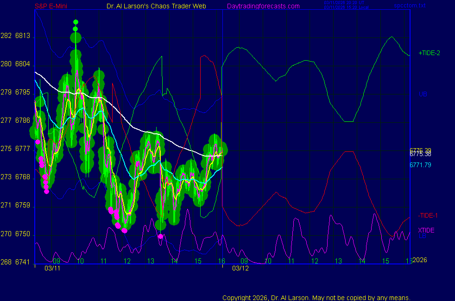Click the S&P E-Mini title label
This screenshot has width=455, height=301.
coord(51,6)
